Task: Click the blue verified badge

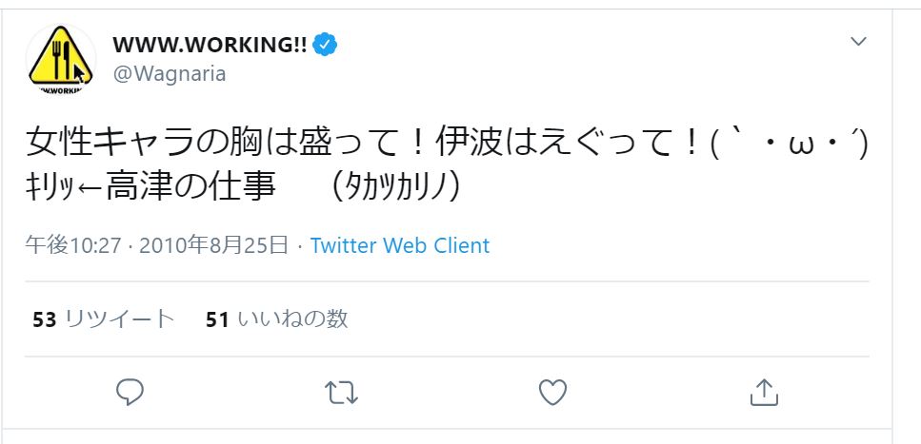Action: [327, 46]
